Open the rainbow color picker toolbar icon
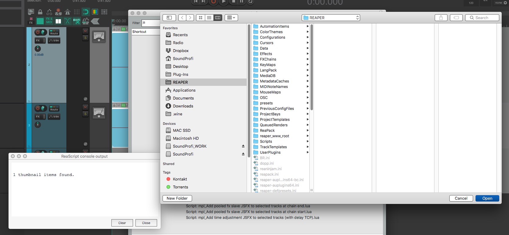This screenshot has height=235, width=509. 95,12
